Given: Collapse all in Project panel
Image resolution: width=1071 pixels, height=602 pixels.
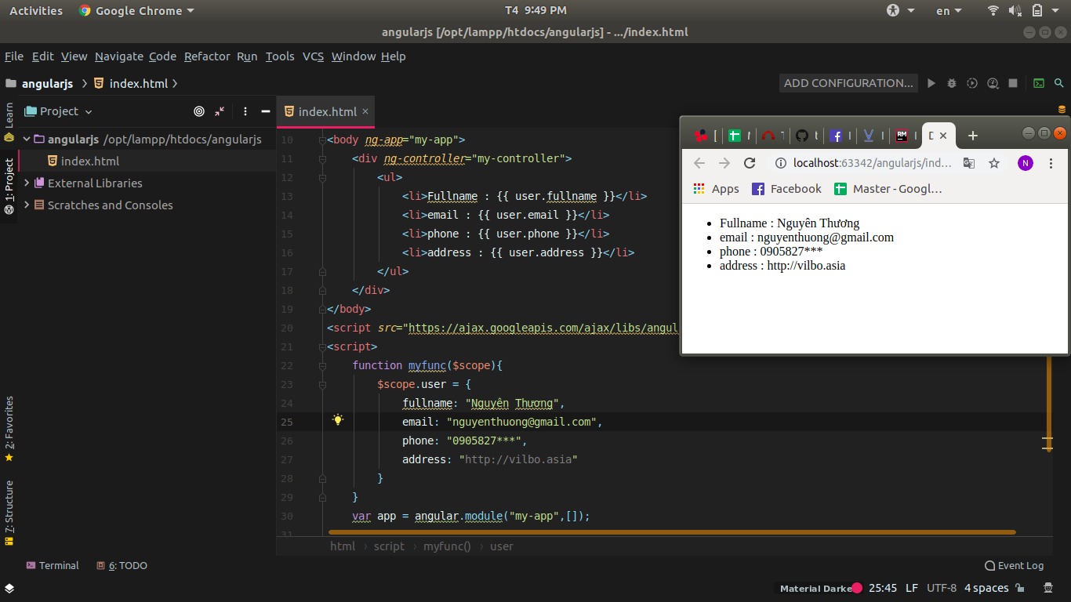Looking at the screenshot, I should pos(220,111).
